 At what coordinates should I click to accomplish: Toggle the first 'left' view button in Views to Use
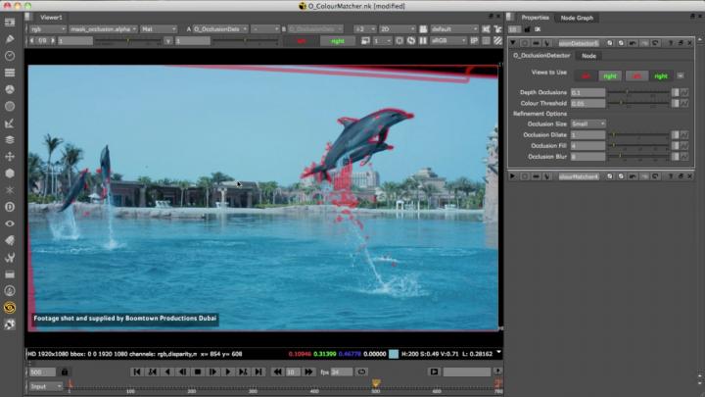586,75
